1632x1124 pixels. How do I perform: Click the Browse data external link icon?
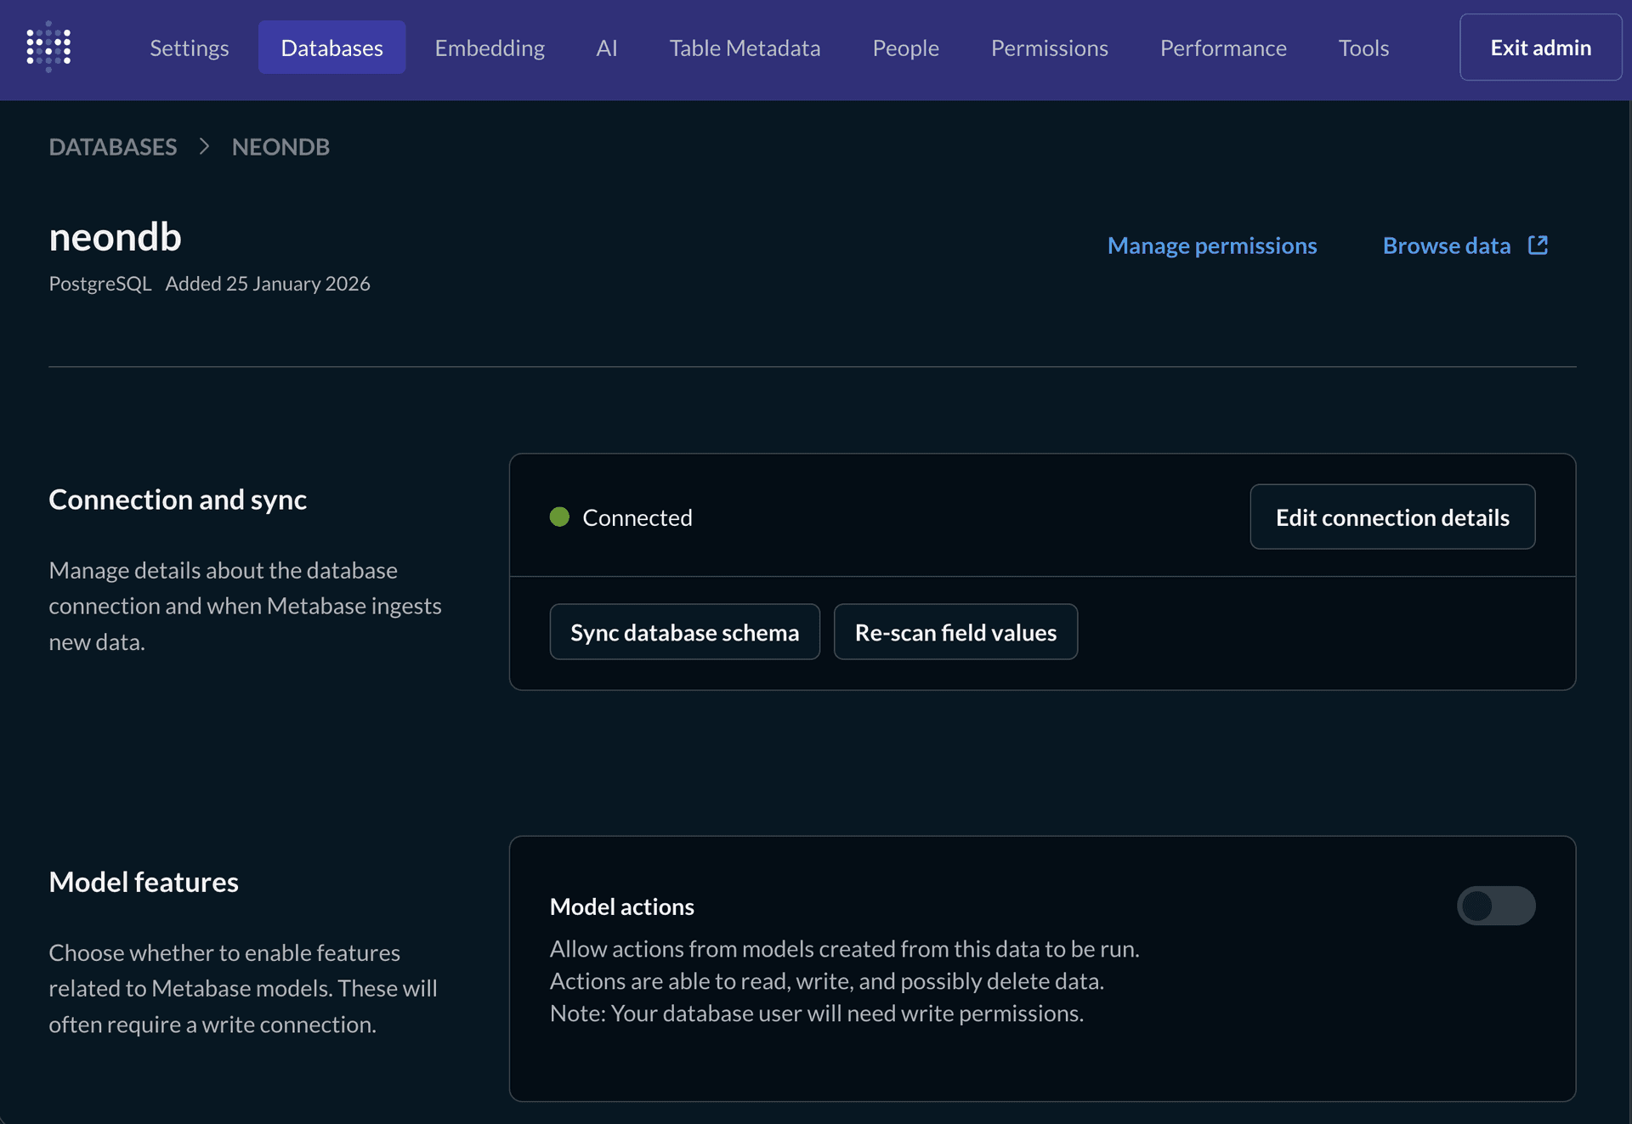(x=1537, y=245)
